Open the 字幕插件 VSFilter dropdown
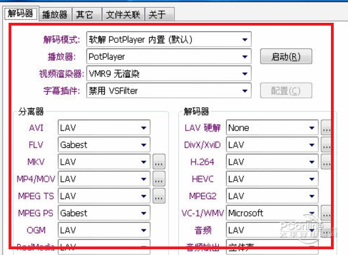 tap(169, 91)
